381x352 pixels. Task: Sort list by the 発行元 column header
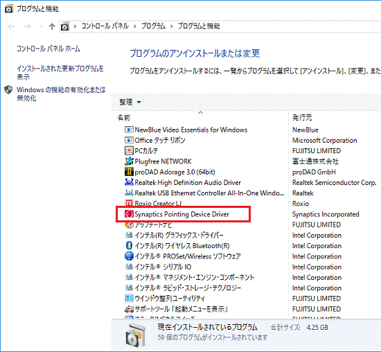(x=302, y=118)
